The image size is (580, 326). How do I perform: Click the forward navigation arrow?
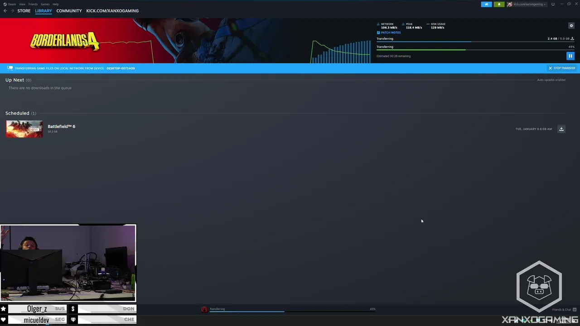[x=12, y=11]
